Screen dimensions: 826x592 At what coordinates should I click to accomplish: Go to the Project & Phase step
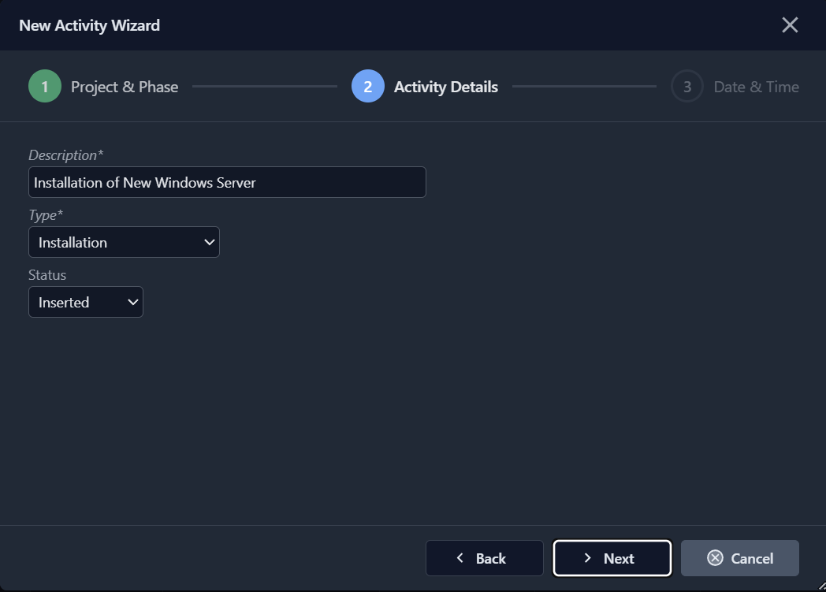(x=123, y=86)
